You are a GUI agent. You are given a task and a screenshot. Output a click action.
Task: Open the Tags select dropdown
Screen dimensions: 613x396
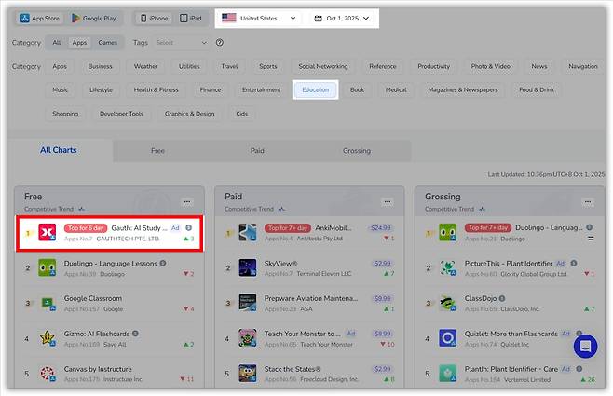coord(182,43)
